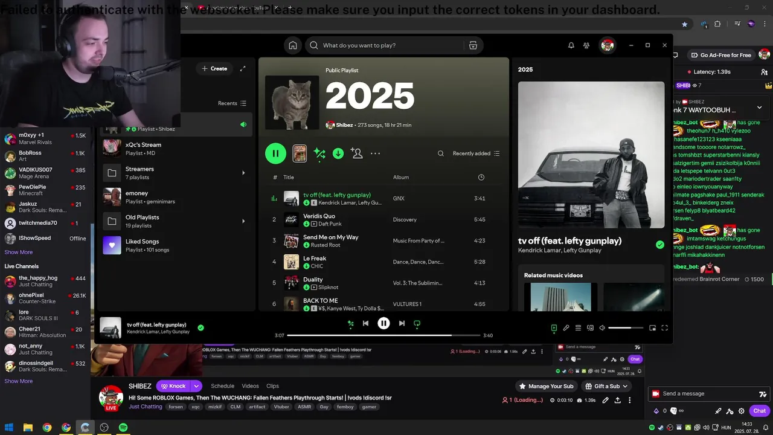Open Recents library sort options
773x435 pixels.
[233, 103]
